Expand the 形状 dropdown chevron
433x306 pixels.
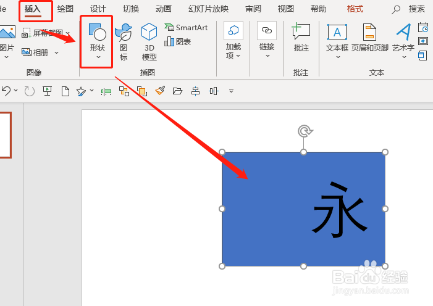pyautogui.click(x=98, y=57)
